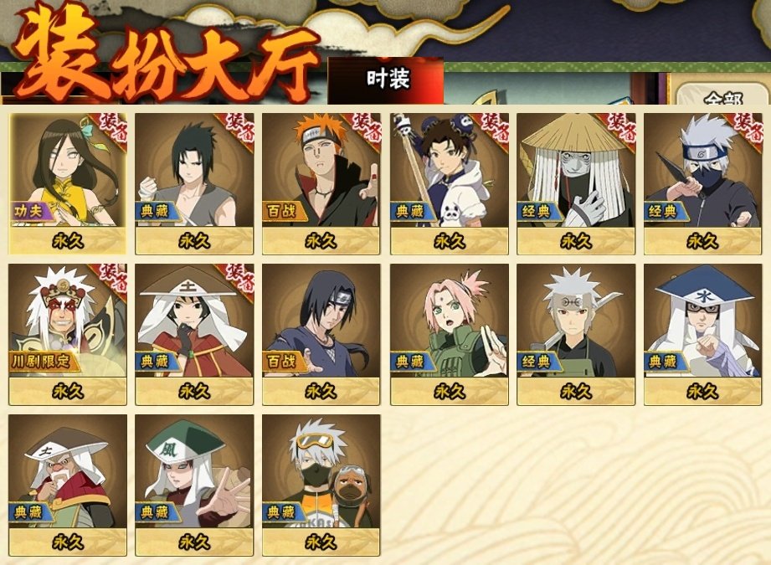Choose the pink-haired Sakura 典藏 costume
Viewport: 771px width, 565px height.
449,334
